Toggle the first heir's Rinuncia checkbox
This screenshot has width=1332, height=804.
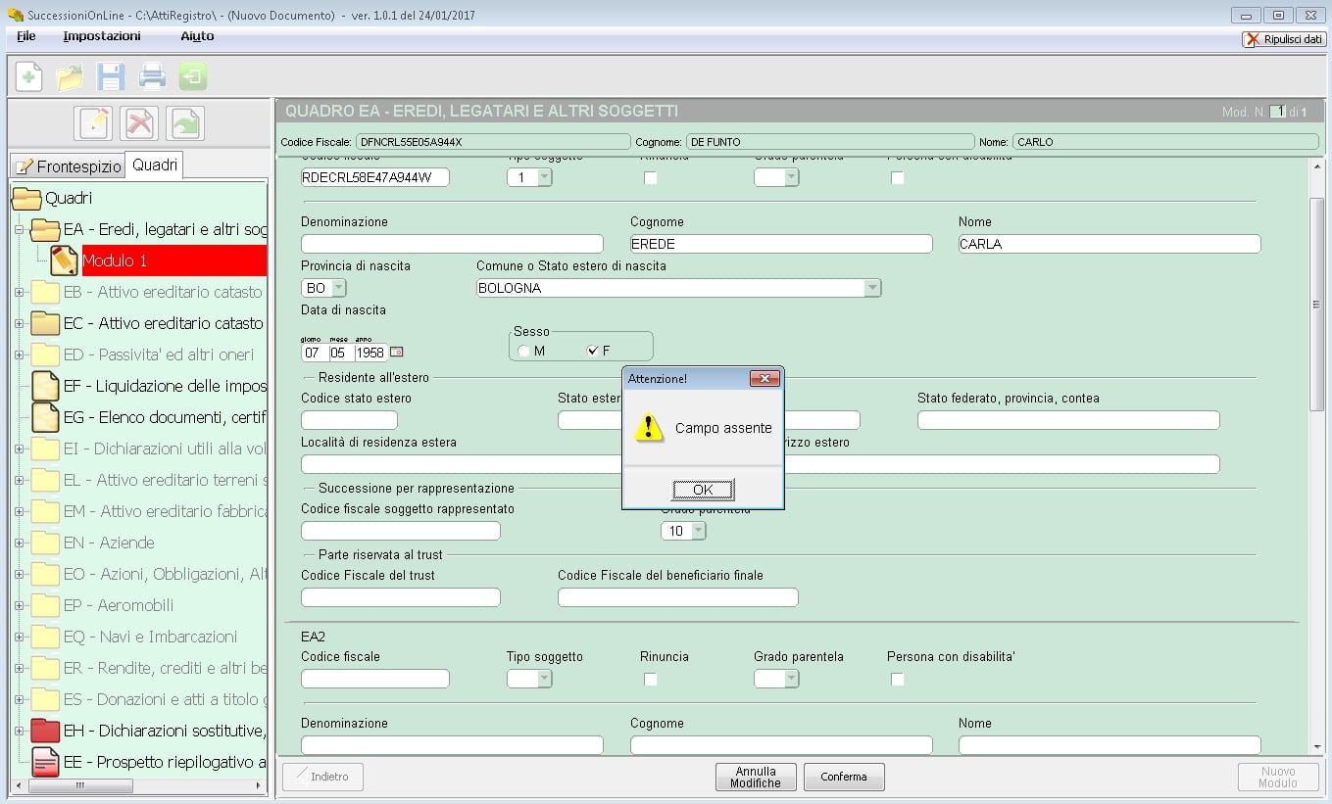[650, 177]
